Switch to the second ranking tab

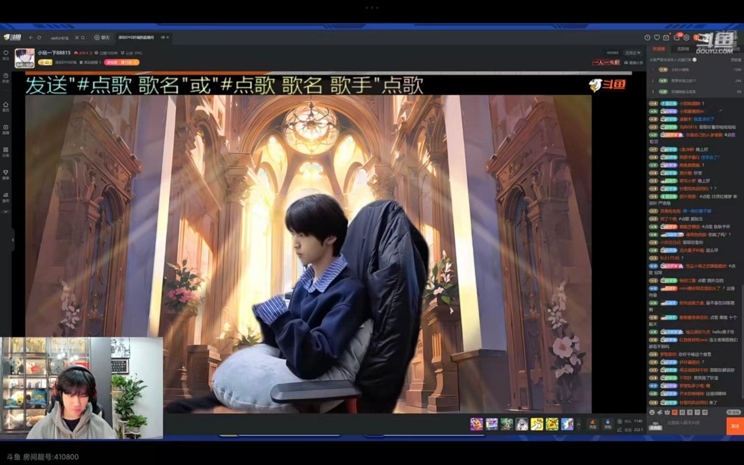[683, 49]
